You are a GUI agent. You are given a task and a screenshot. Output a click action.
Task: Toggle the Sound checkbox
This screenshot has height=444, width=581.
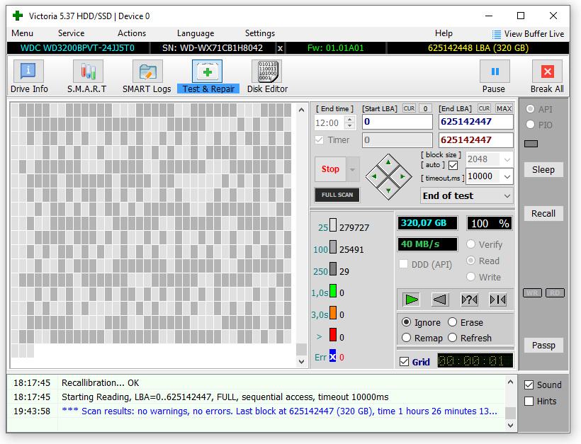pos(529,385)
